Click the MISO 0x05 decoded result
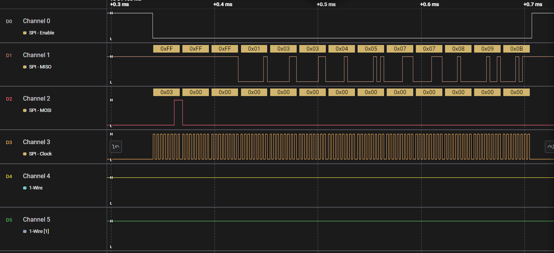The width and height of the screenshot is (554, 253). coord(371,49)
